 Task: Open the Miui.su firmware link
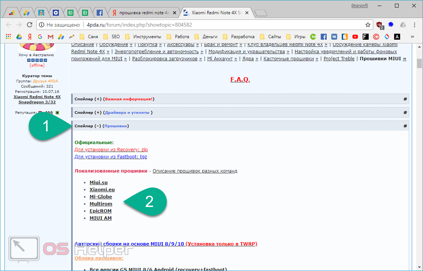pyautogui.click(x=99, y=182)
